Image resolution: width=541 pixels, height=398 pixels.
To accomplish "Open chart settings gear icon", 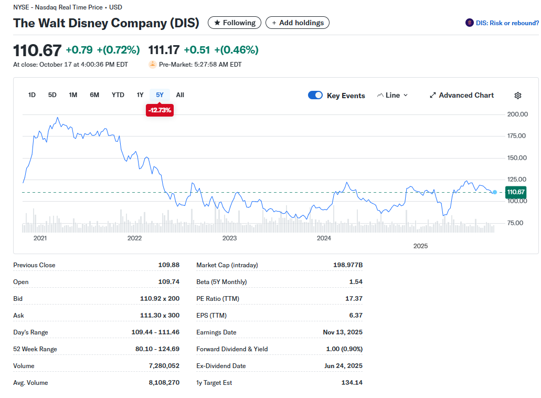I will tap(517, 96).
